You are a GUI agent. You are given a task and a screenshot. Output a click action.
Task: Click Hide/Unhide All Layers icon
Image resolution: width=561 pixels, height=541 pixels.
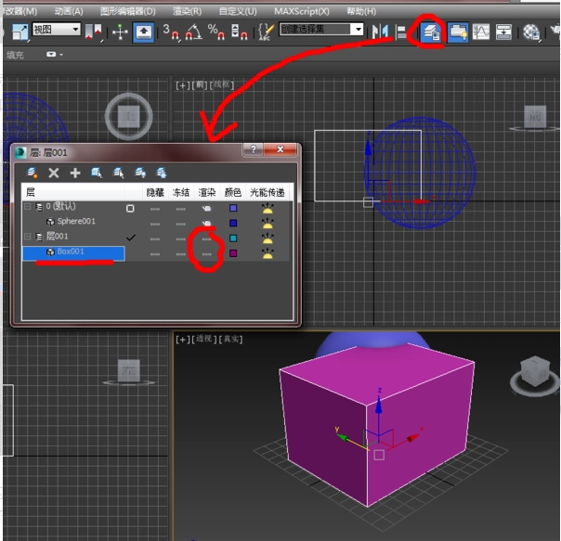[x=140, y=173]
